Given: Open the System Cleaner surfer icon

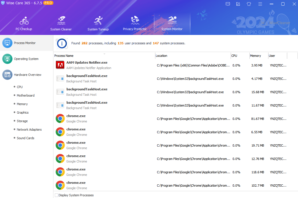Looking at the screenshot, I should [x=61, y=21].
